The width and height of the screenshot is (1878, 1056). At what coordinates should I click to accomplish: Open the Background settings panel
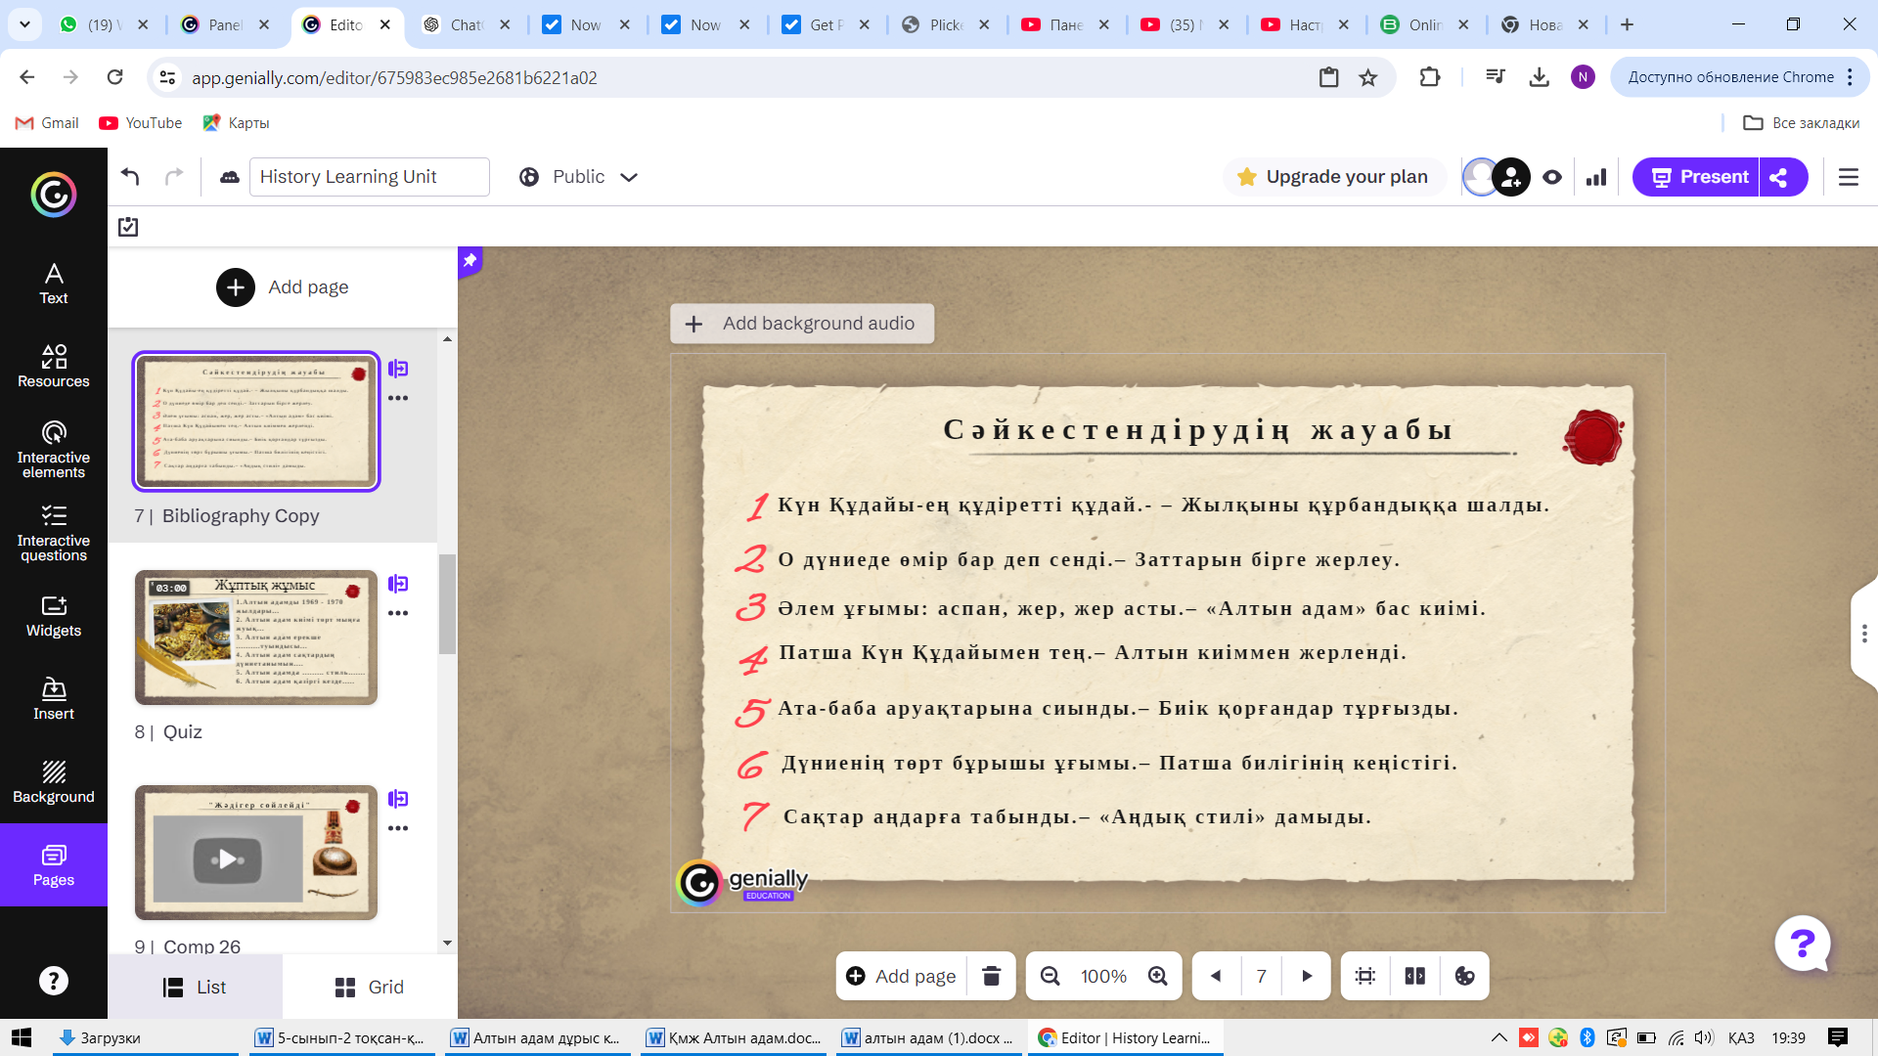click(54, 782)
